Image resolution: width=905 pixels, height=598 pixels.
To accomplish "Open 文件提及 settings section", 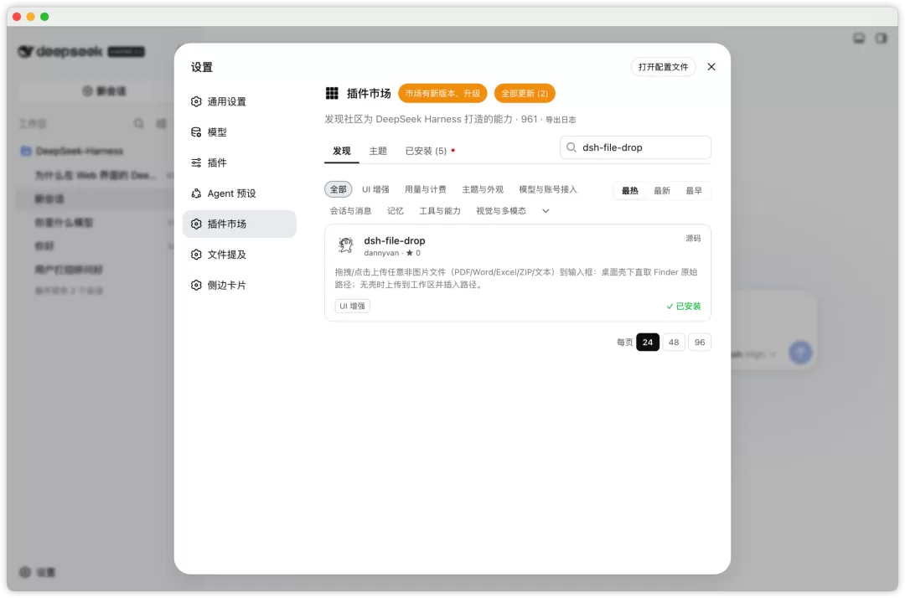I will tap(239, 255).
